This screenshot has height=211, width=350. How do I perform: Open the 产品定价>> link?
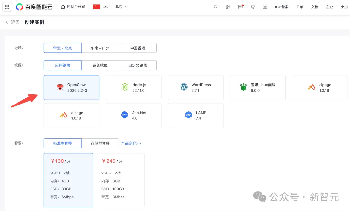click(131, 143)
